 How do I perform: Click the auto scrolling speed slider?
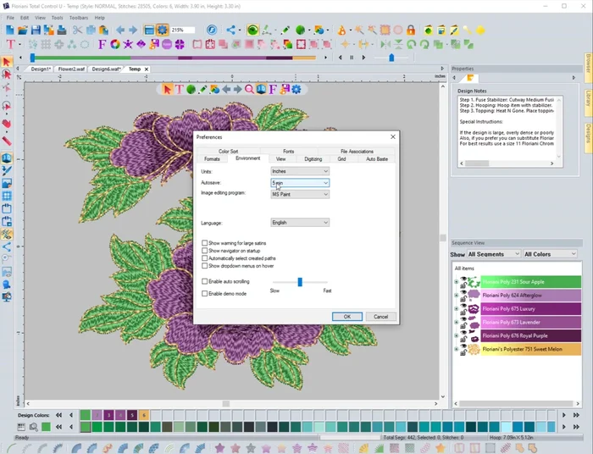(300, 282)
